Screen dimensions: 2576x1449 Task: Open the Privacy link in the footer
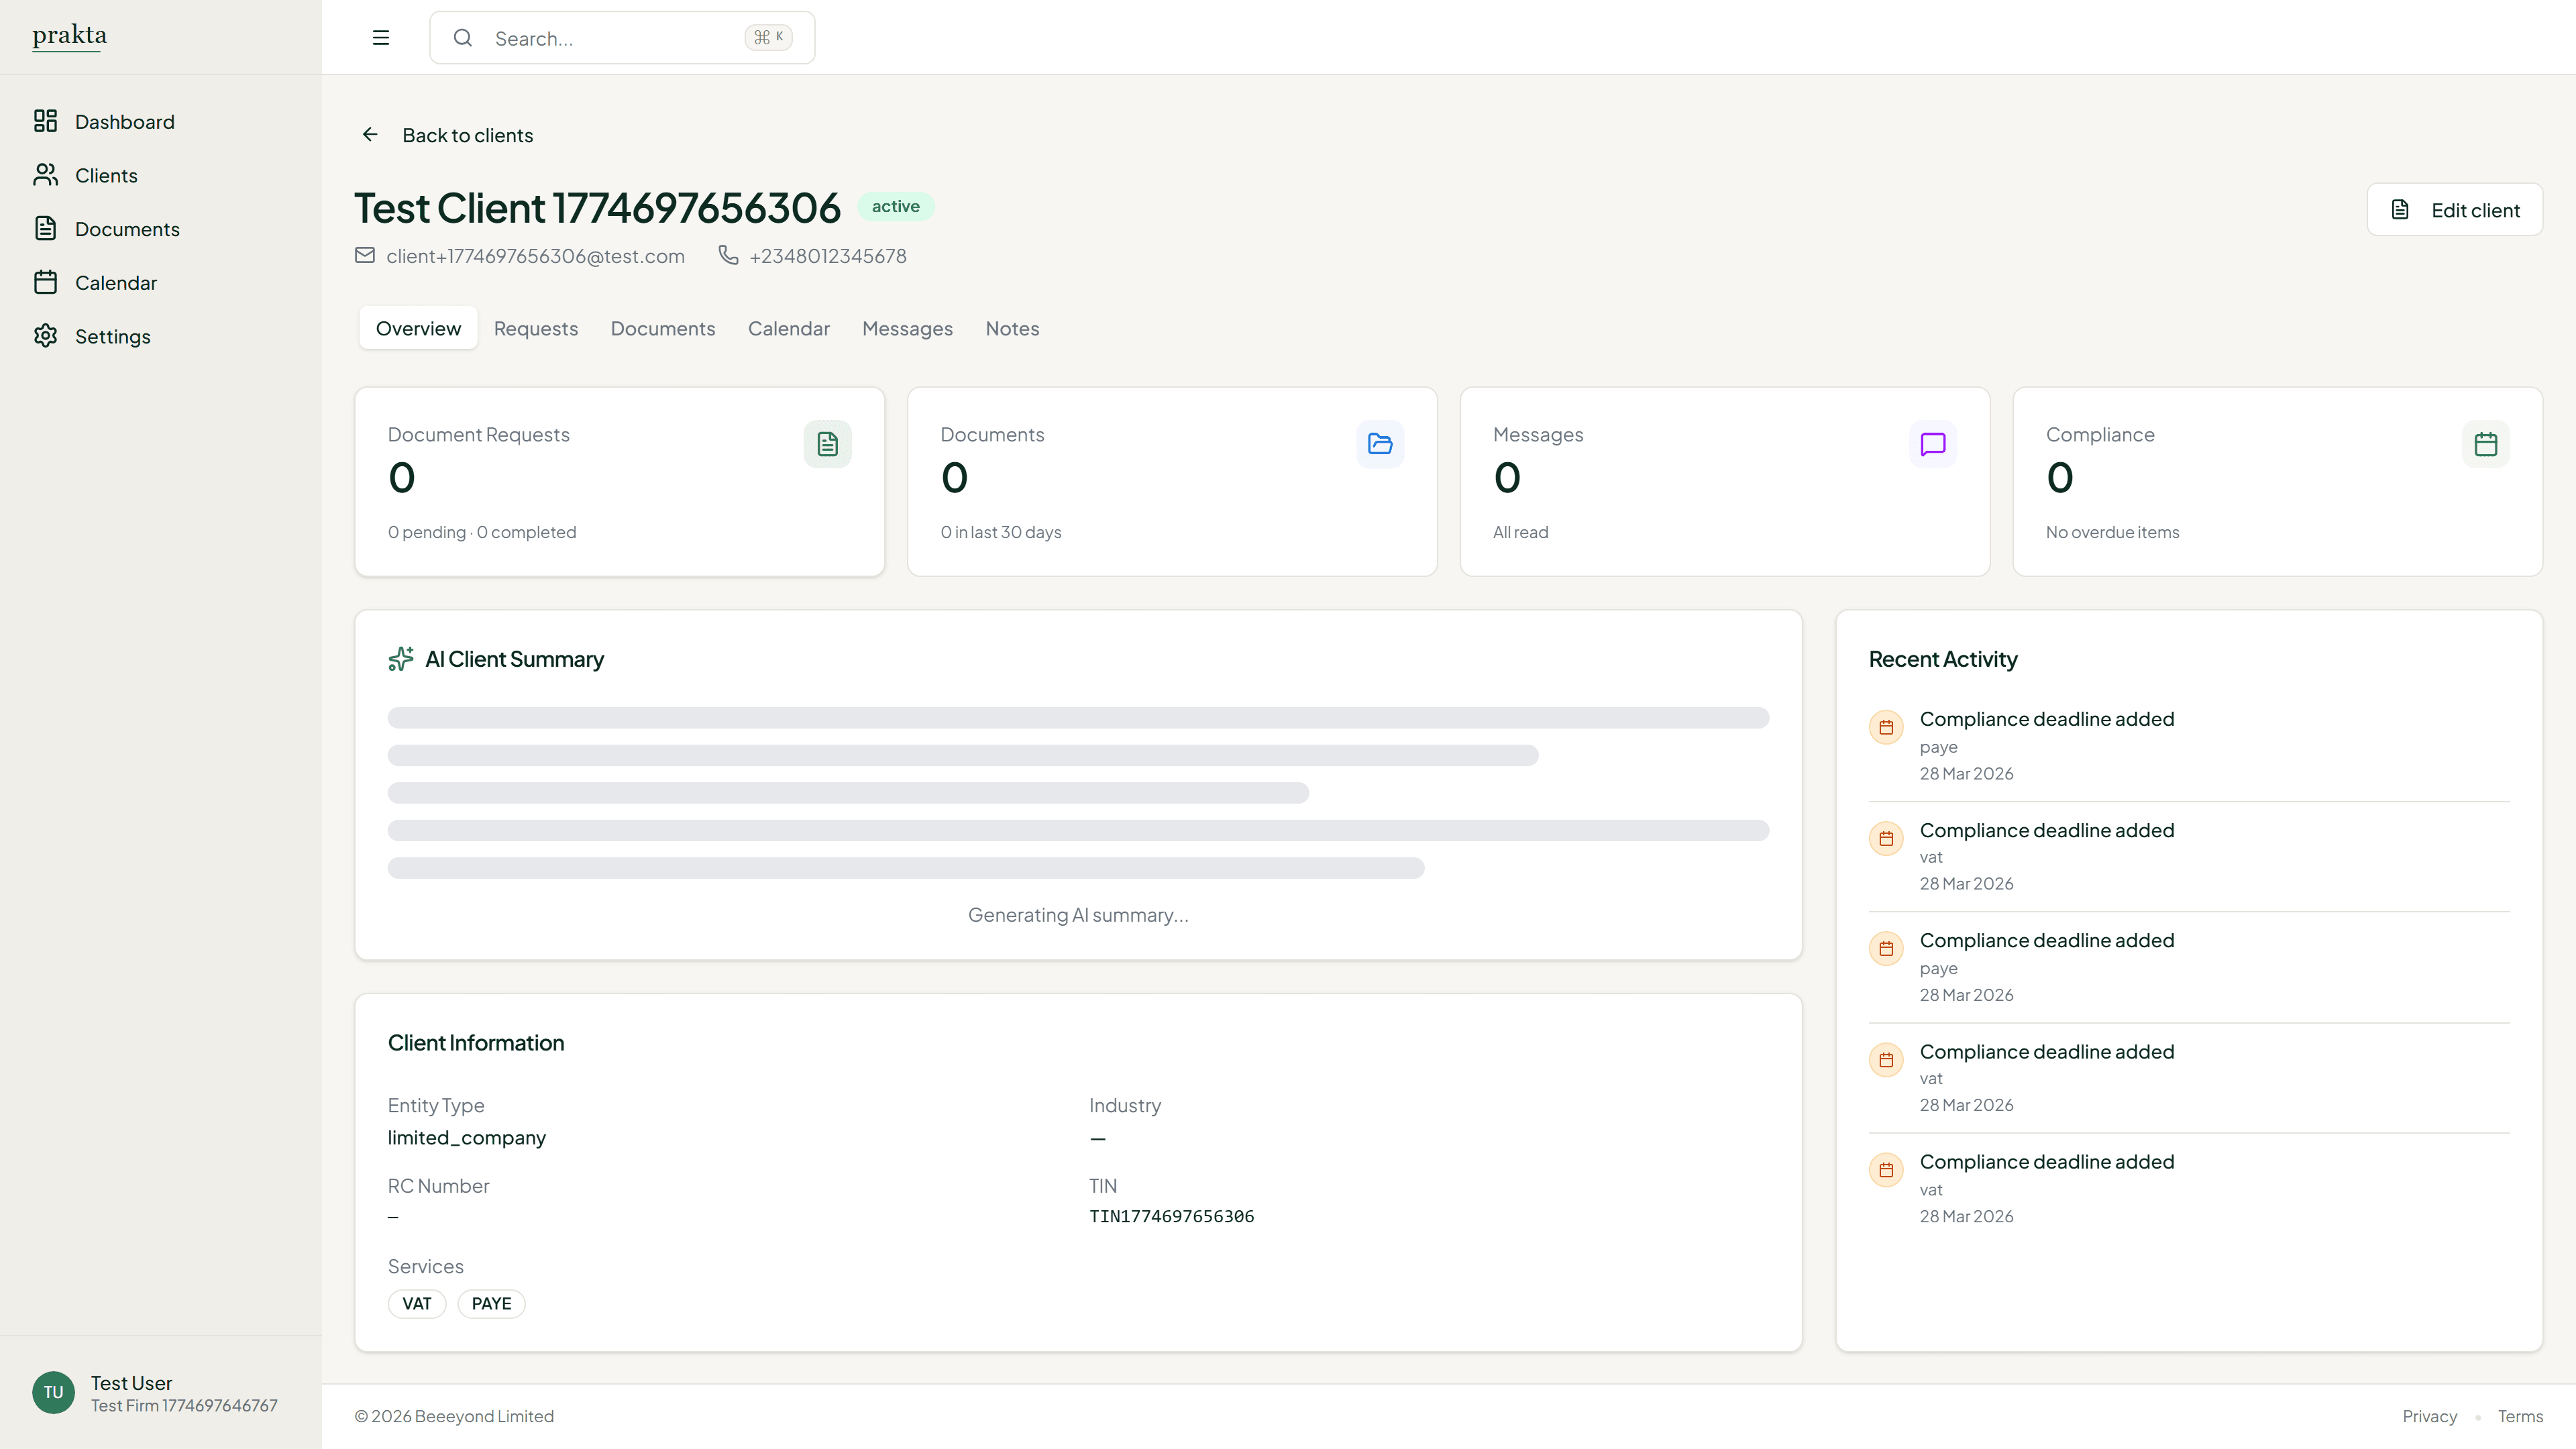coord(2430,1416)
